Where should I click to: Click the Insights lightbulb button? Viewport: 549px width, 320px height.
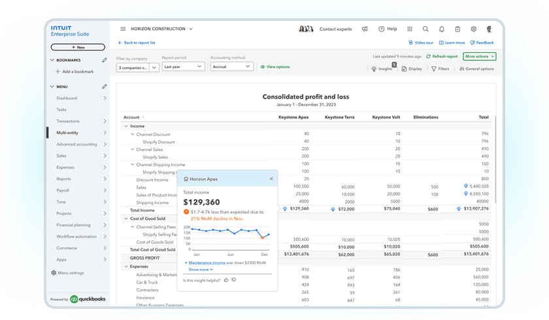click(382, 69)
